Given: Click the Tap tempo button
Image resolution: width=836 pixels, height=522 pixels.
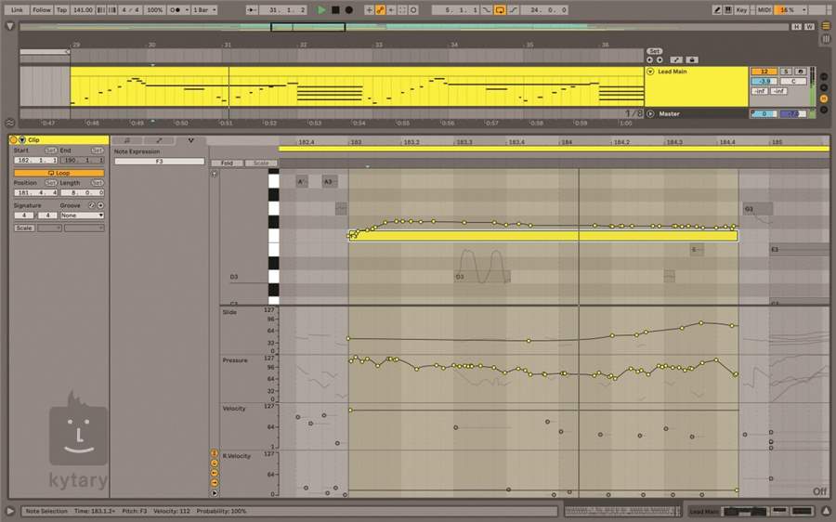Looking at the screenshot, I should (x=62, y=9).
